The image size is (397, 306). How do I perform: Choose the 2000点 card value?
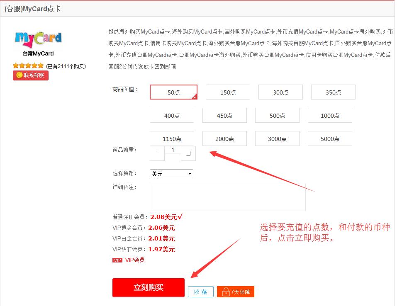click(224, 138)
